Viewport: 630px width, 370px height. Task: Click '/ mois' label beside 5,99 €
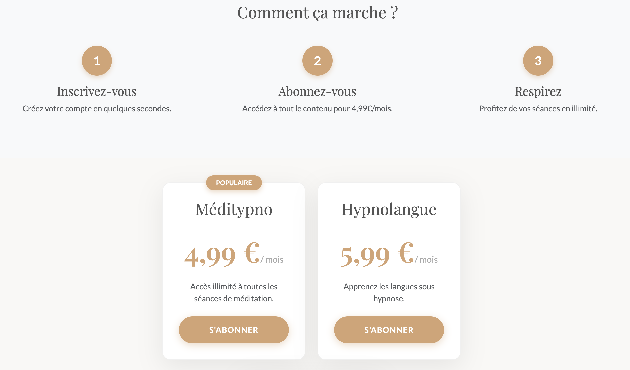tap(426, 260)
